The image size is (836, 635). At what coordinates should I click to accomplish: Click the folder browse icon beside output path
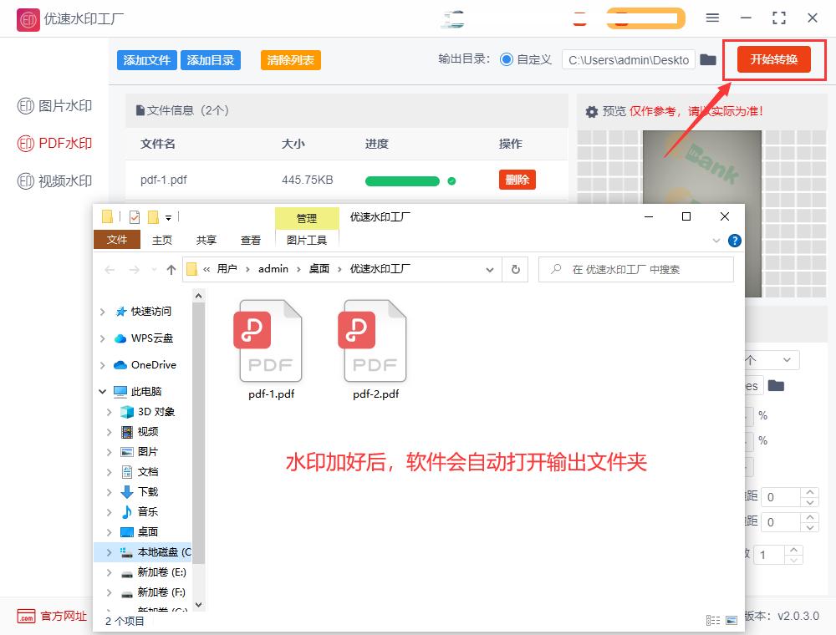tap(706, 60)
